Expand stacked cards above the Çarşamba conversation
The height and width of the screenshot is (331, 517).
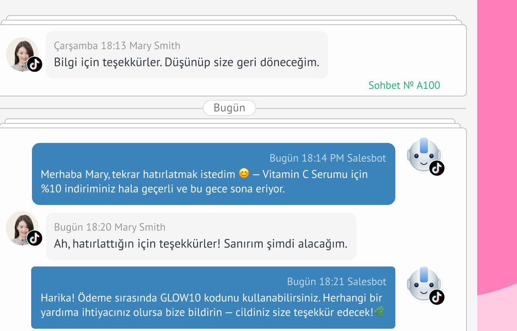click(x=231, y=18)
